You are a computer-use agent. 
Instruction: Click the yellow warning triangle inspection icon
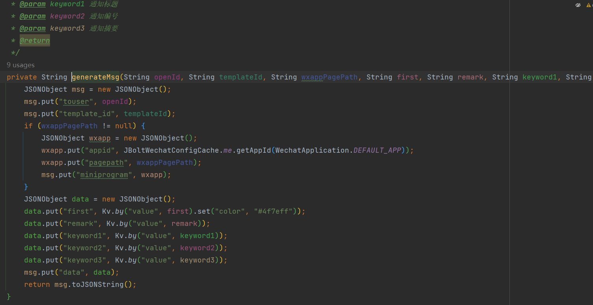(x=589, y=5)
